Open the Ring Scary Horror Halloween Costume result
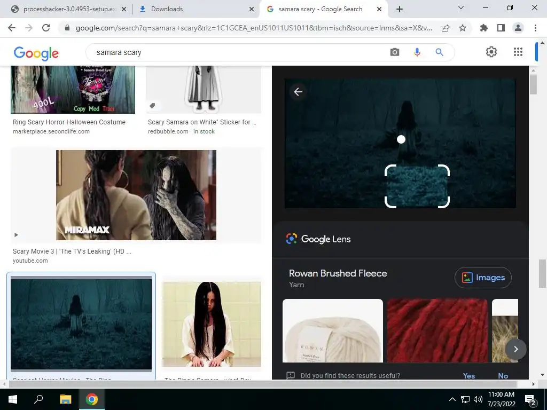The height and width of the screenshot is (410, 547). [x=69, y=122]
